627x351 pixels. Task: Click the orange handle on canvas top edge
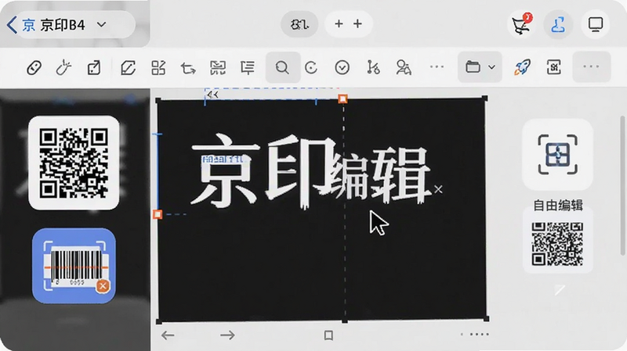tap(342, 98)
